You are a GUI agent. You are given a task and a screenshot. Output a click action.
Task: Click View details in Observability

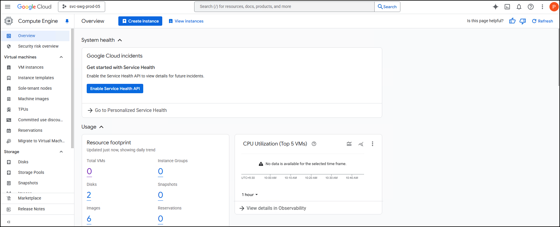pyautogui.click(x=273, y=208)
